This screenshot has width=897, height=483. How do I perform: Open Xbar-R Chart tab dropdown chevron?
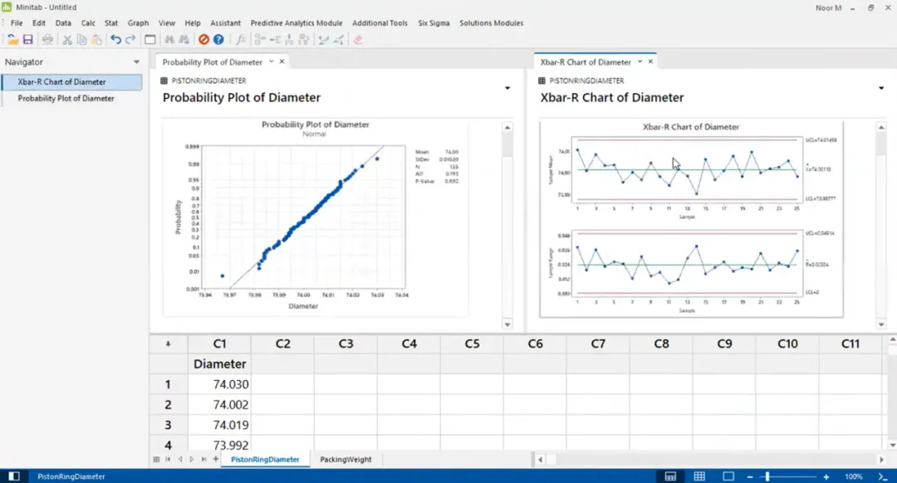pyautogui.click(x=640, y=61)
